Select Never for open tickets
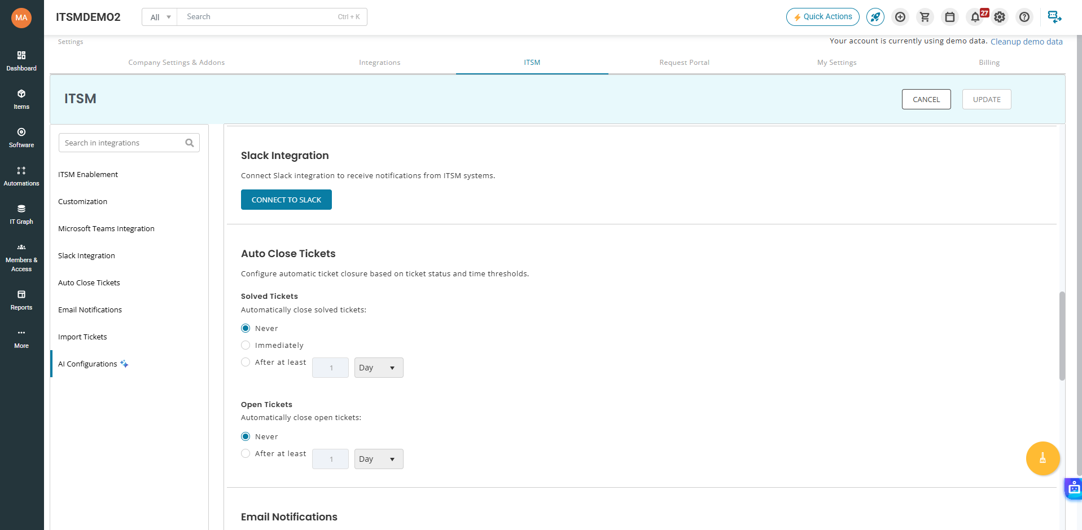 click(246, 436)
